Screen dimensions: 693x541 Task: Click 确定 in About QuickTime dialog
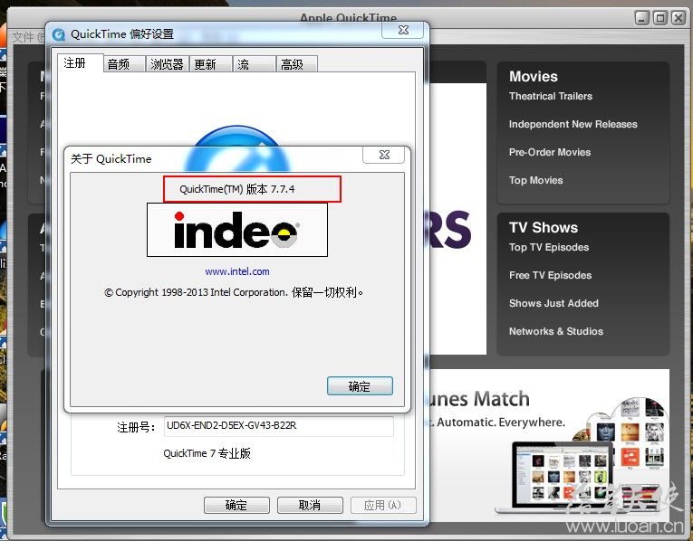coord(360,386)
